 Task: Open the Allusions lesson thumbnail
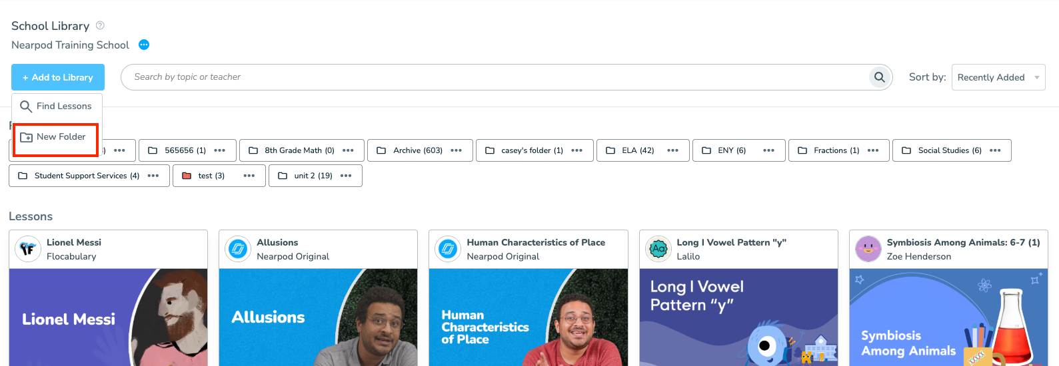point(319,317)
